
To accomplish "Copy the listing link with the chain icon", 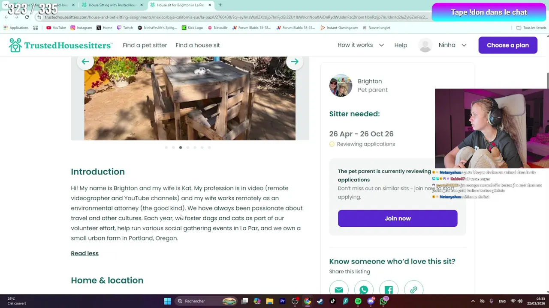I will click(x=413, y=290).
